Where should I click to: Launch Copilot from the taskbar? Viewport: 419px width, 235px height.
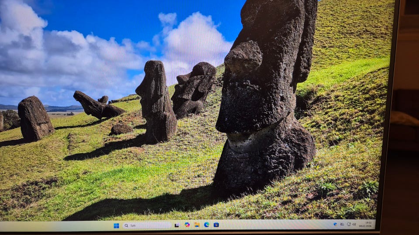point(187,225)
